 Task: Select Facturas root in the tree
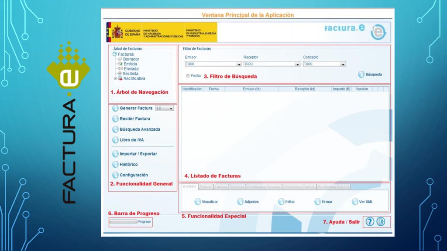click(x=126, y=54)
